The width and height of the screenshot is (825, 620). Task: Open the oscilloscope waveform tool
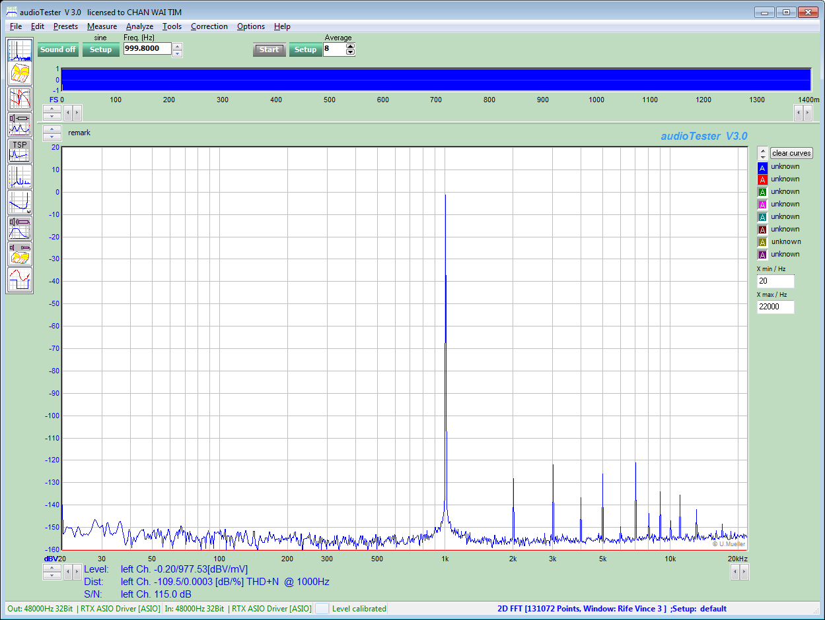pos(20,279)
